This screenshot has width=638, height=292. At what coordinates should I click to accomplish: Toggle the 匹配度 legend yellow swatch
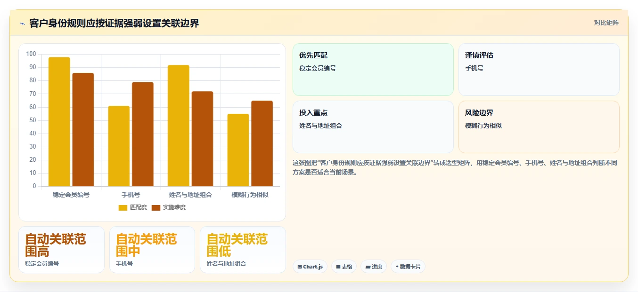(123, 207)
